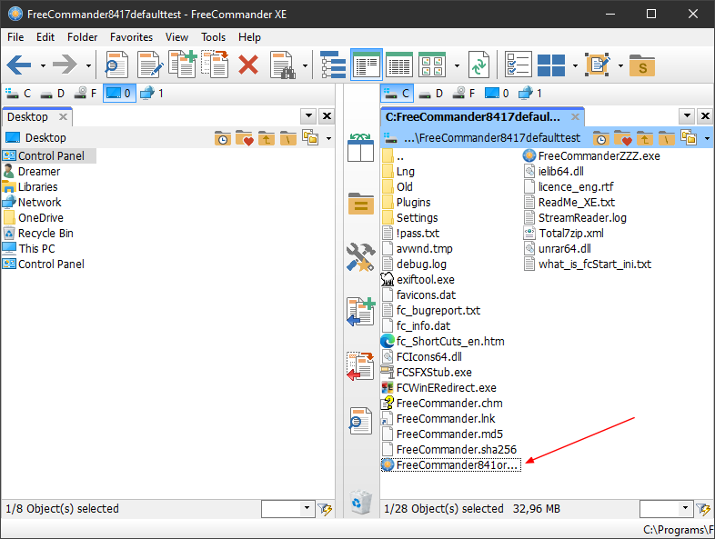Click the Refresh green arrows icon
Screen dimensions: 715x539
coord(478,65)
